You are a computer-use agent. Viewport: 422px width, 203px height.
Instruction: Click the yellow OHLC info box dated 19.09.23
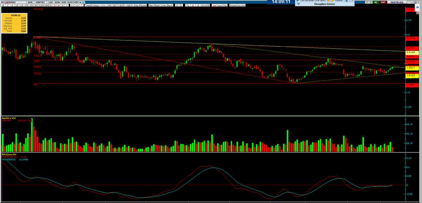[14, 24]
